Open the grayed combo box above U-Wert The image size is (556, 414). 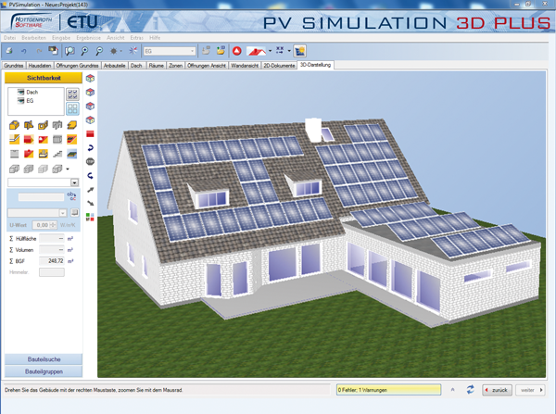tap(37, 213)
